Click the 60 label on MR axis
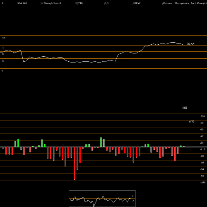The width and height of the screenshot is (207, 207). [x=202, y=130]
